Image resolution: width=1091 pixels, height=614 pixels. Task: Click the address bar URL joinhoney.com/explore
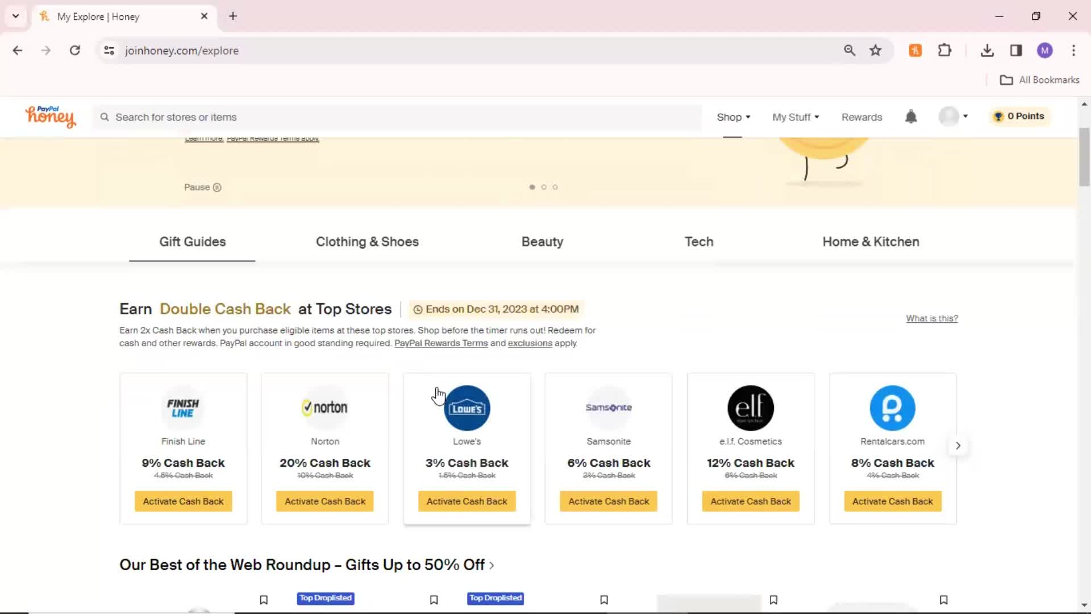click(182, 51)
